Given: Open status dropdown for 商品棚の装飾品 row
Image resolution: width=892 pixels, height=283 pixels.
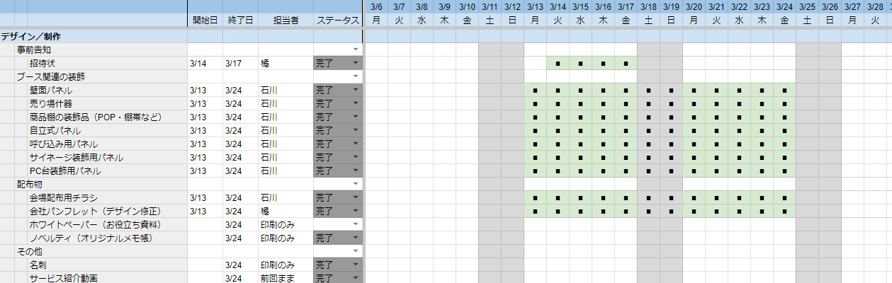Looking at the screenshot, I should [x=356, y=117].
